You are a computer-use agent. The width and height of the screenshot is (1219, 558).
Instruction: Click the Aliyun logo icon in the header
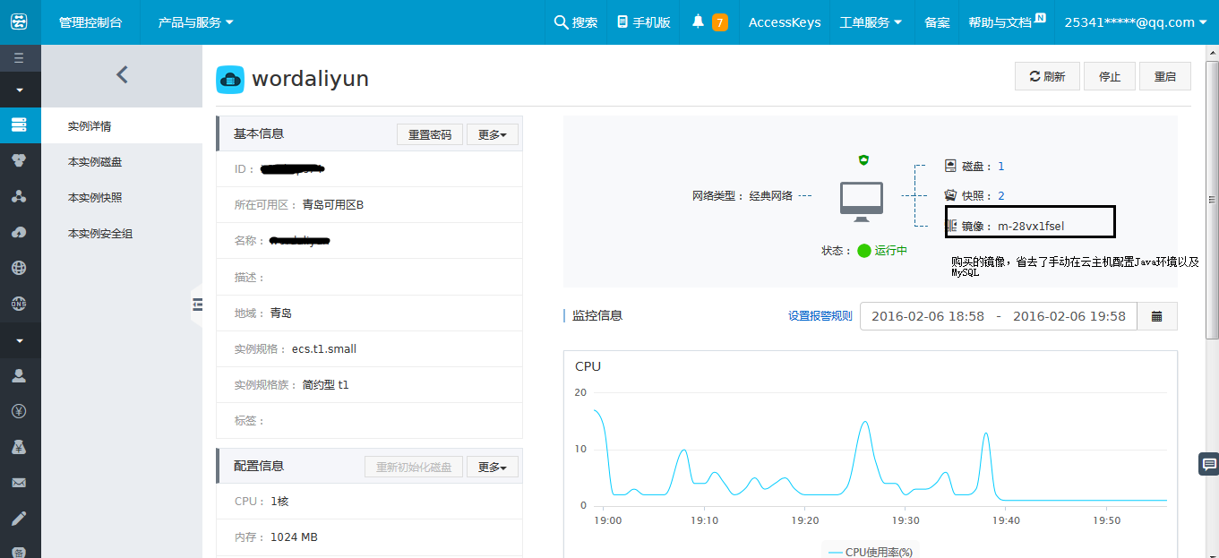(x=20, y=21)
